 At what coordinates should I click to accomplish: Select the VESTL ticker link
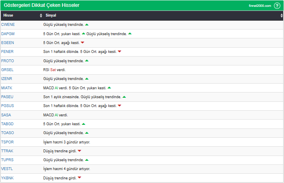click(x=7, y=169)
